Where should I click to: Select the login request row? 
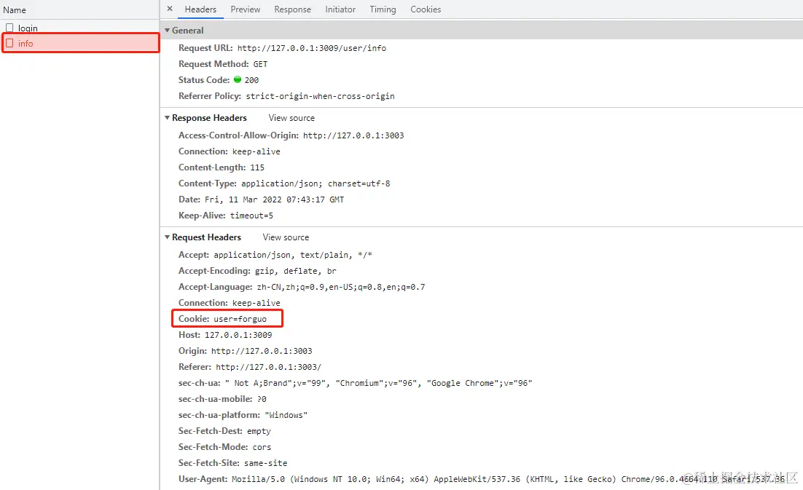80,28
